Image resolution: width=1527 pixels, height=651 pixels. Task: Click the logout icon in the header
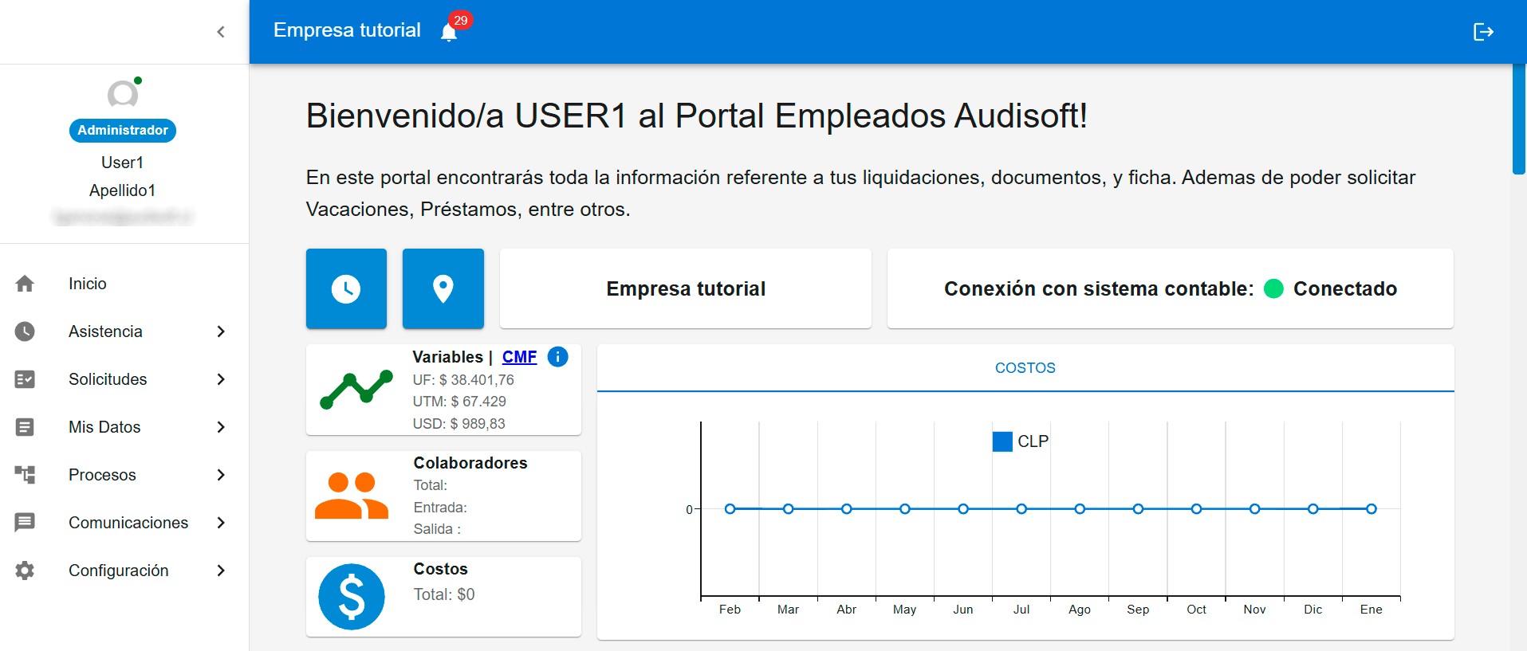click(1483, 32)
